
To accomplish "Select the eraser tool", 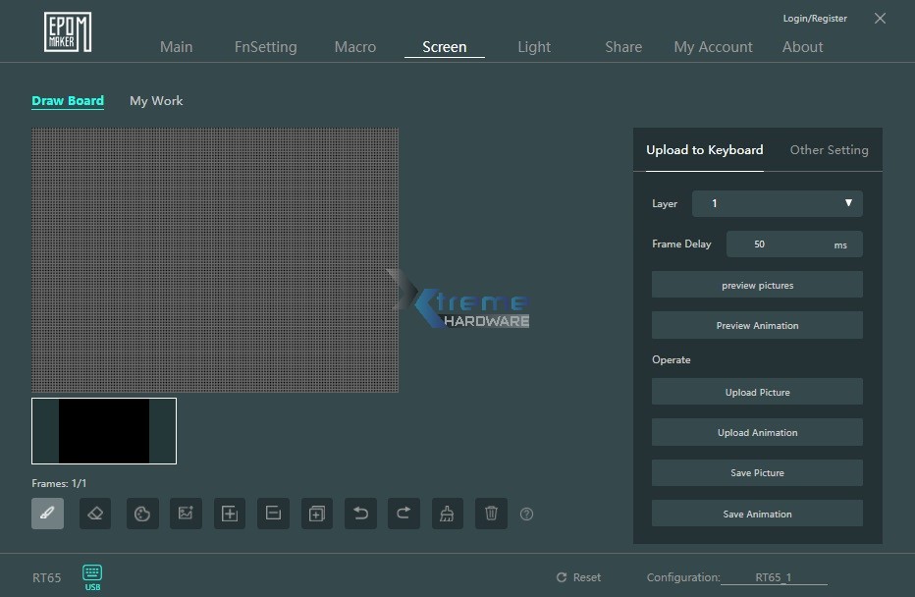I will [x=95, y=514].
